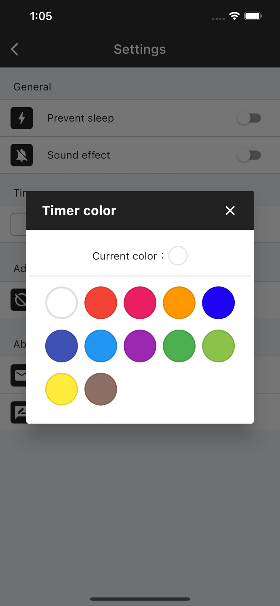This screenshot has width=280, height=606.
Task: Click the blocked-phone icon in the settings list
Action: click(19, 300)
